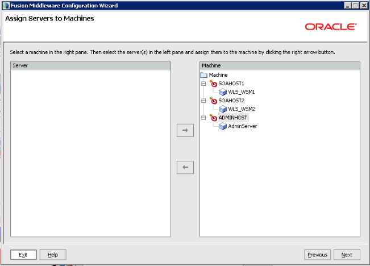
Task: Click the Machine pane column header
Action: pyautogui.click(x=280, y=65)
